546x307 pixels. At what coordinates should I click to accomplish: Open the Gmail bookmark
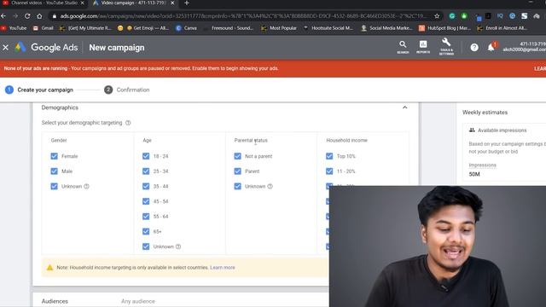pos(44,28)
